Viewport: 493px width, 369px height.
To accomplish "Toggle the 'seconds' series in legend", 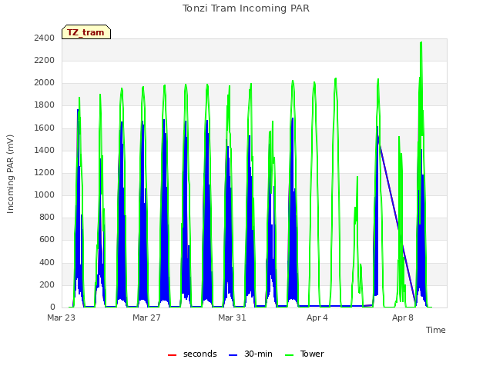I will click(193, 354).
